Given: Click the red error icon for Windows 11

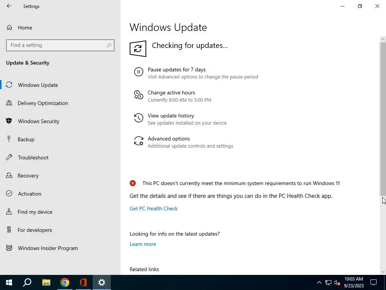Looking at the screenshot, I should [x=133, y=183].
